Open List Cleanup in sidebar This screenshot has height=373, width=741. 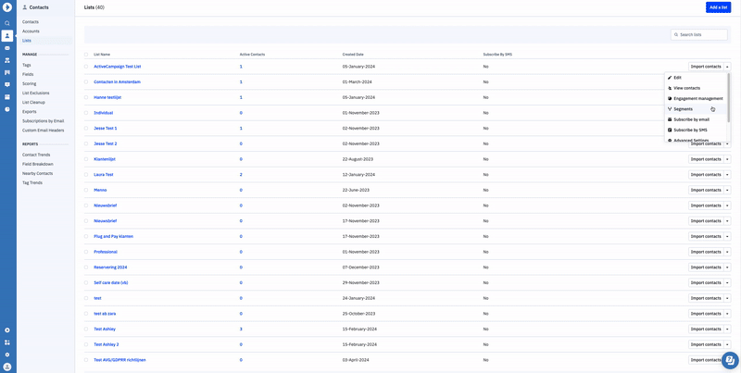pos(33,103)
